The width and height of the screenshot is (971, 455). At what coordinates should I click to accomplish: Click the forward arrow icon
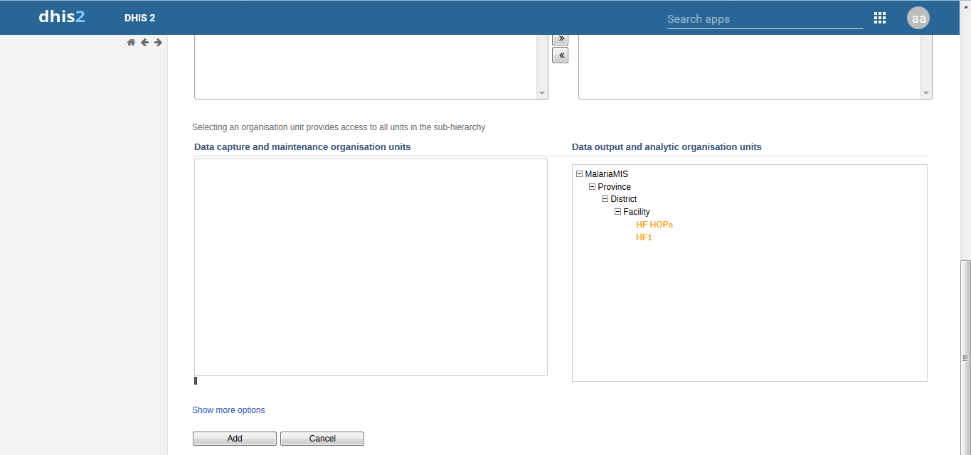(158, 43)
